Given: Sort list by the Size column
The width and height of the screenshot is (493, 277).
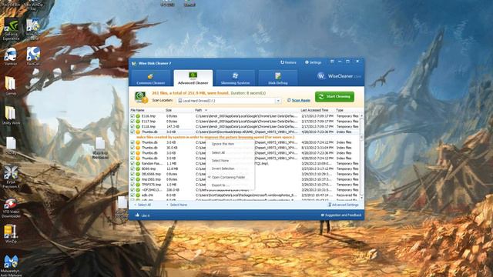Looking at the screenshot, I should (169, 110).
